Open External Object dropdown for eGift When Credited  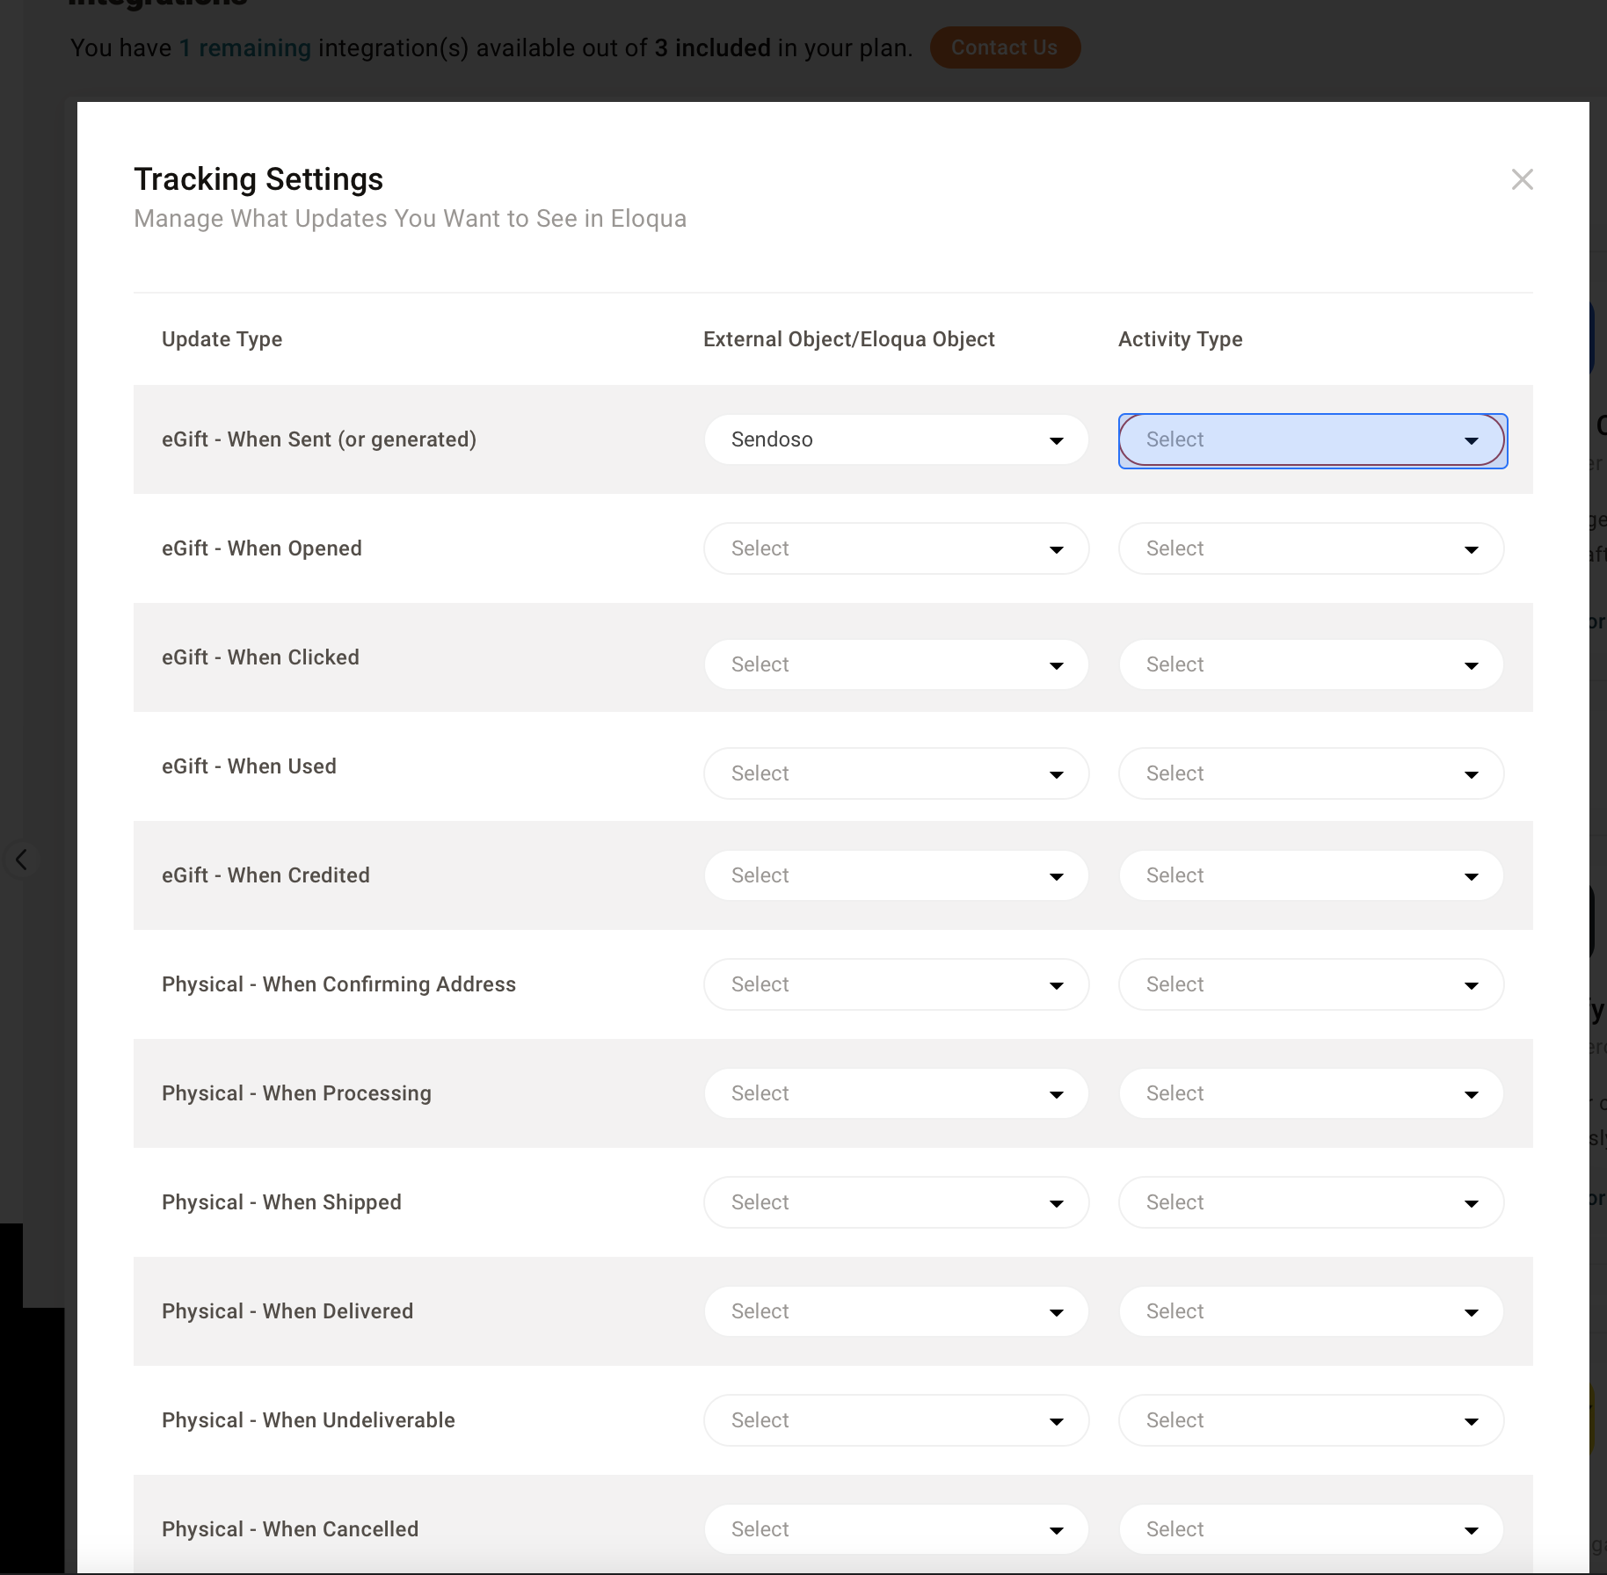[x=896, y=875]
